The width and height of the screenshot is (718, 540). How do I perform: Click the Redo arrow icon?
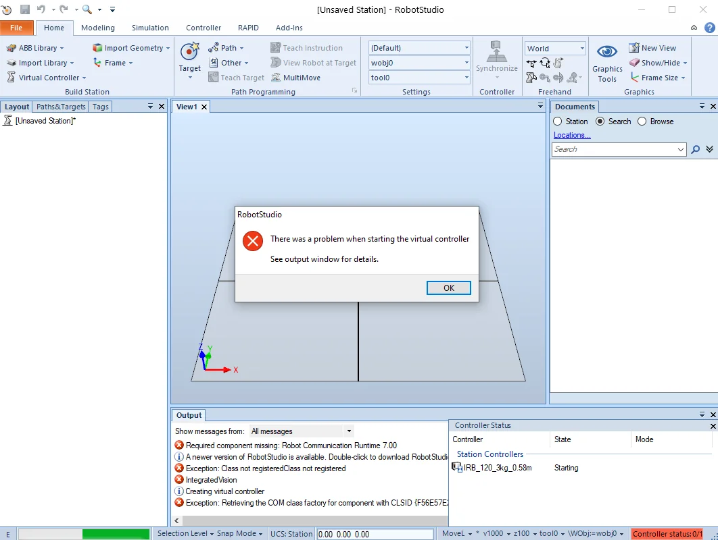pos(64,9)
